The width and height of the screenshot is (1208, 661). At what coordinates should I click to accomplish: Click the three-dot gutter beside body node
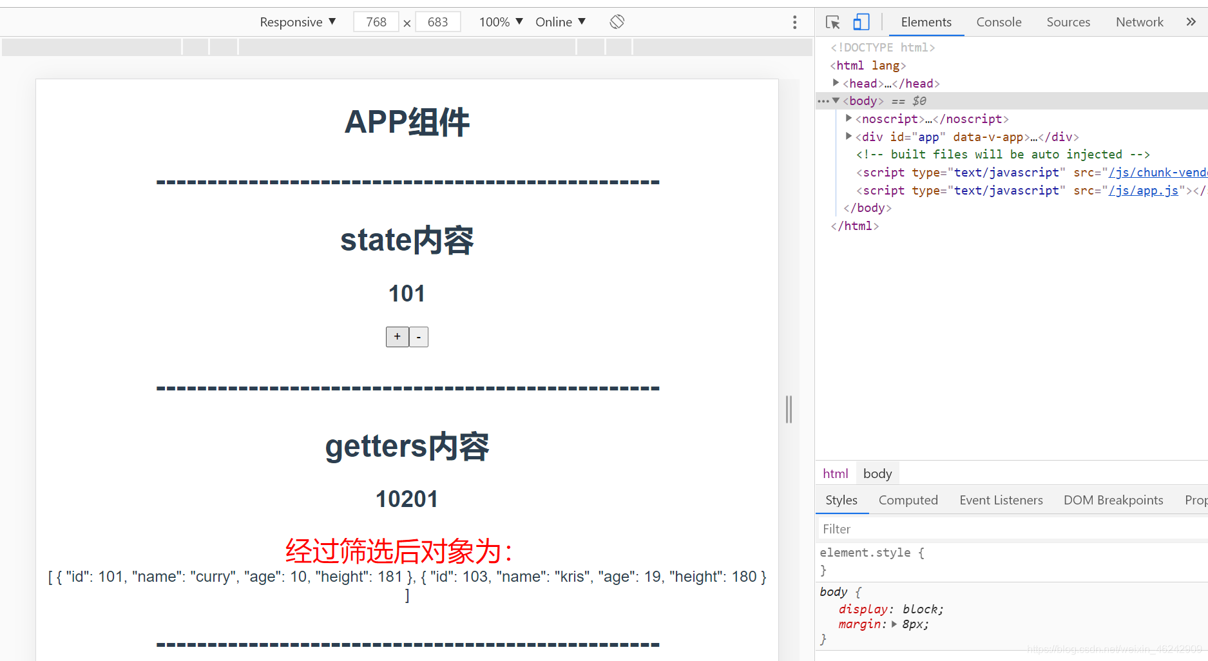pos(823,101)
